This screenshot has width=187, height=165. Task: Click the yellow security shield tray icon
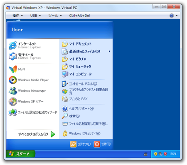(155, 154)
